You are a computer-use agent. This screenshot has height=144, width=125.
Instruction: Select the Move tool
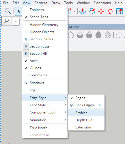click(x=101, y=11)
